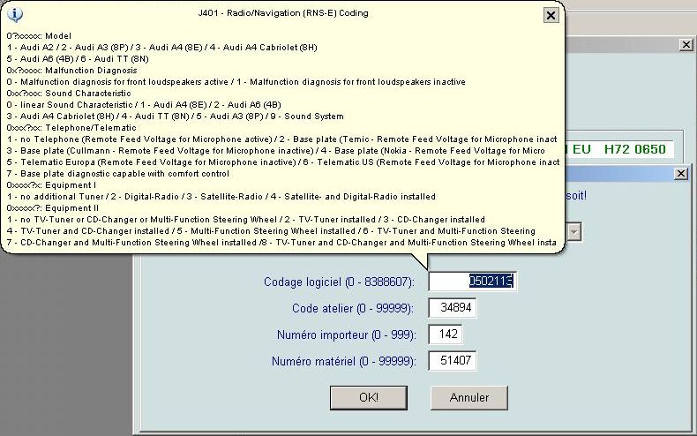Image resolution: width=697 pixels, height=436 pixels.
Task: Open the dropdown arrow behind the balloon
Action: click(x=573, y=232)
